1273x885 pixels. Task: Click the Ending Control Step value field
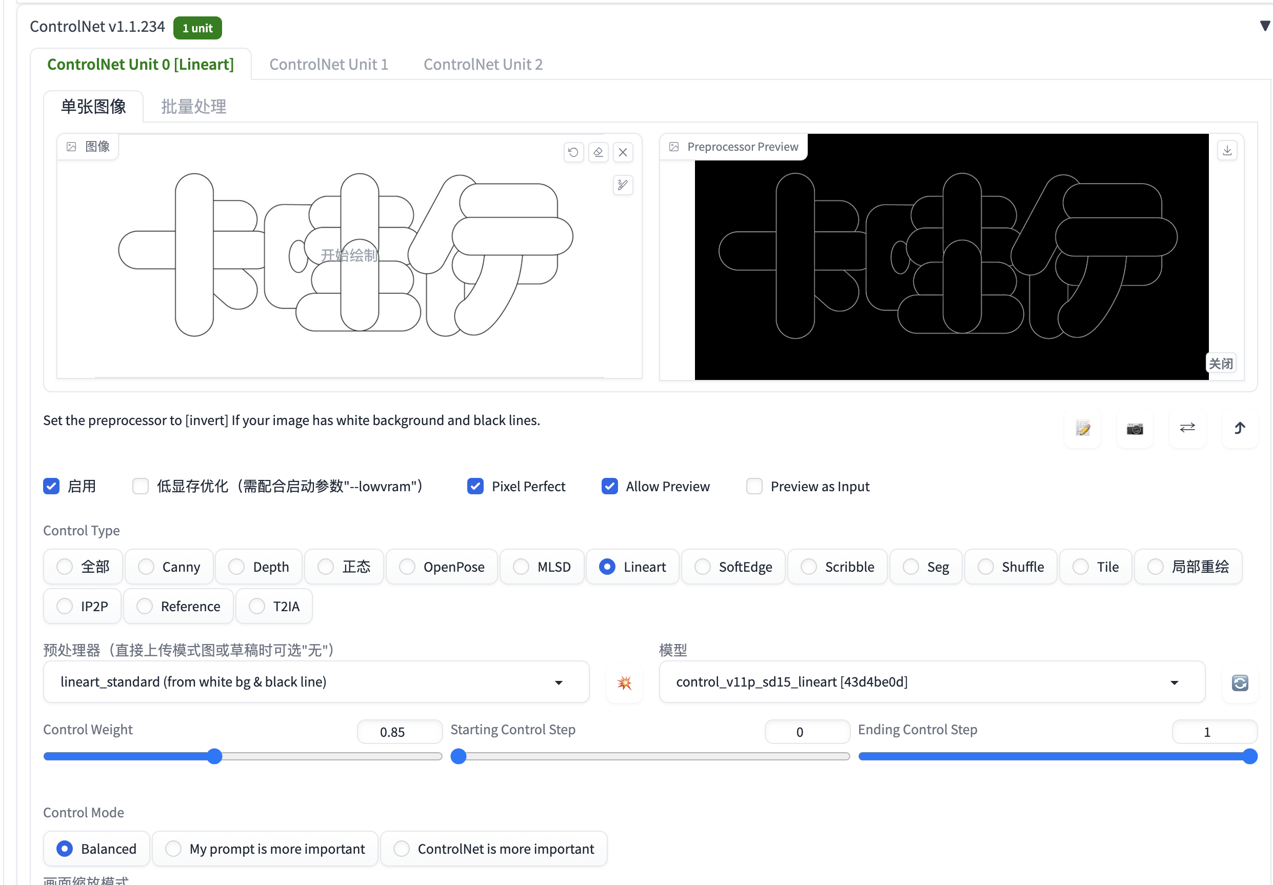pos(1214,732)
